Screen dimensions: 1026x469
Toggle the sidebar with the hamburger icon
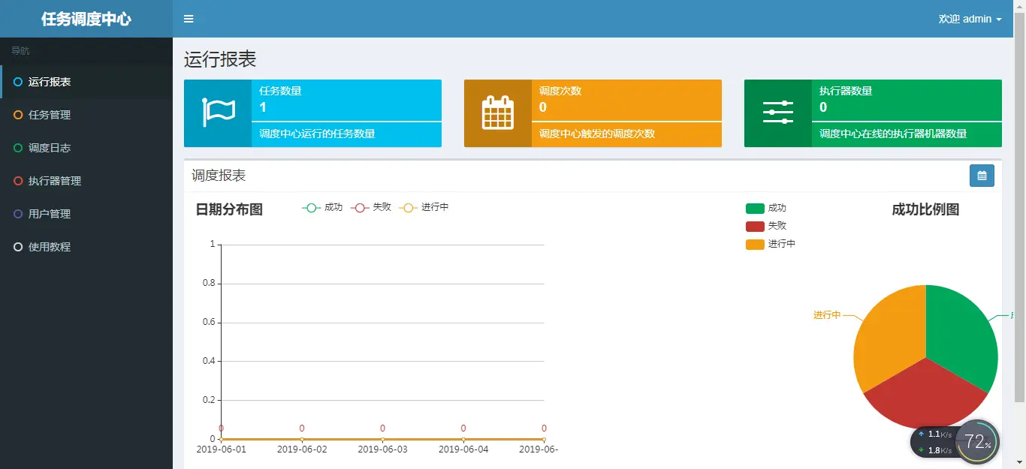click(x=189, y=19)
